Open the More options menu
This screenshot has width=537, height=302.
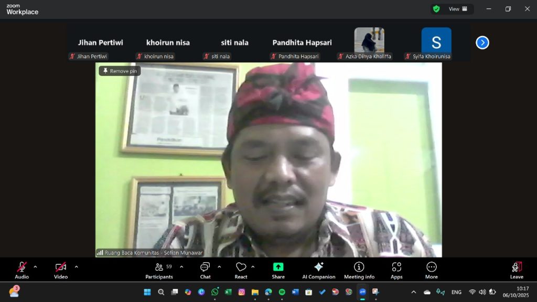pos(431,269)
